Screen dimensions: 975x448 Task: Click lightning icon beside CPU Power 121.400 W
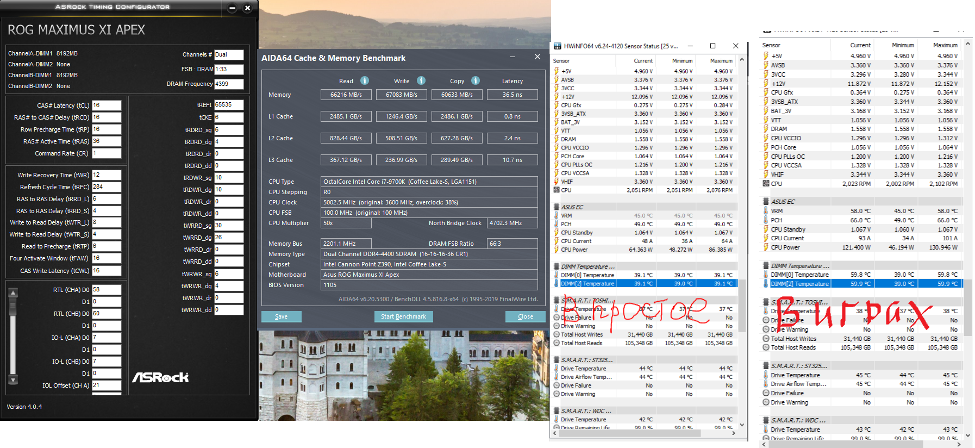click(x=766, y=247)
